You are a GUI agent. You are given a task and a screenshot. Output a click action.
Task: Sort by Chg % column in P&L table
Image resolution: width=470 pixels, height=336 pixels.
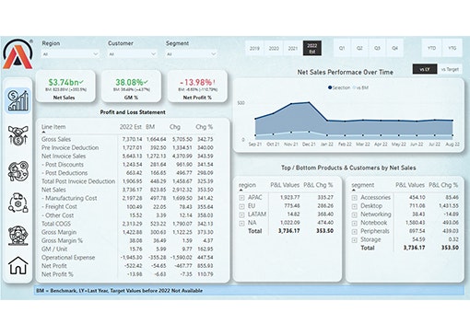(205, 127)
